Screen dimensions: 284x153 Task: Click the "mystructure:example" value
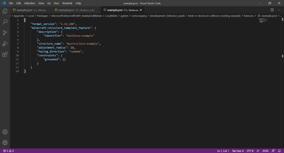point(83,44)
